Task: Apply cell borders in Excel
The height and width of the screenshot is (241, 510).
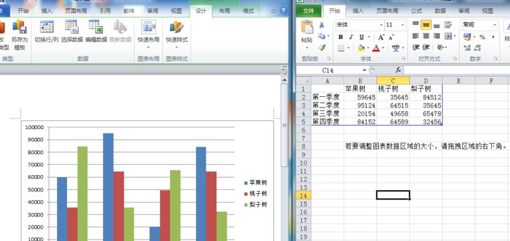Action: coord(341,48)
